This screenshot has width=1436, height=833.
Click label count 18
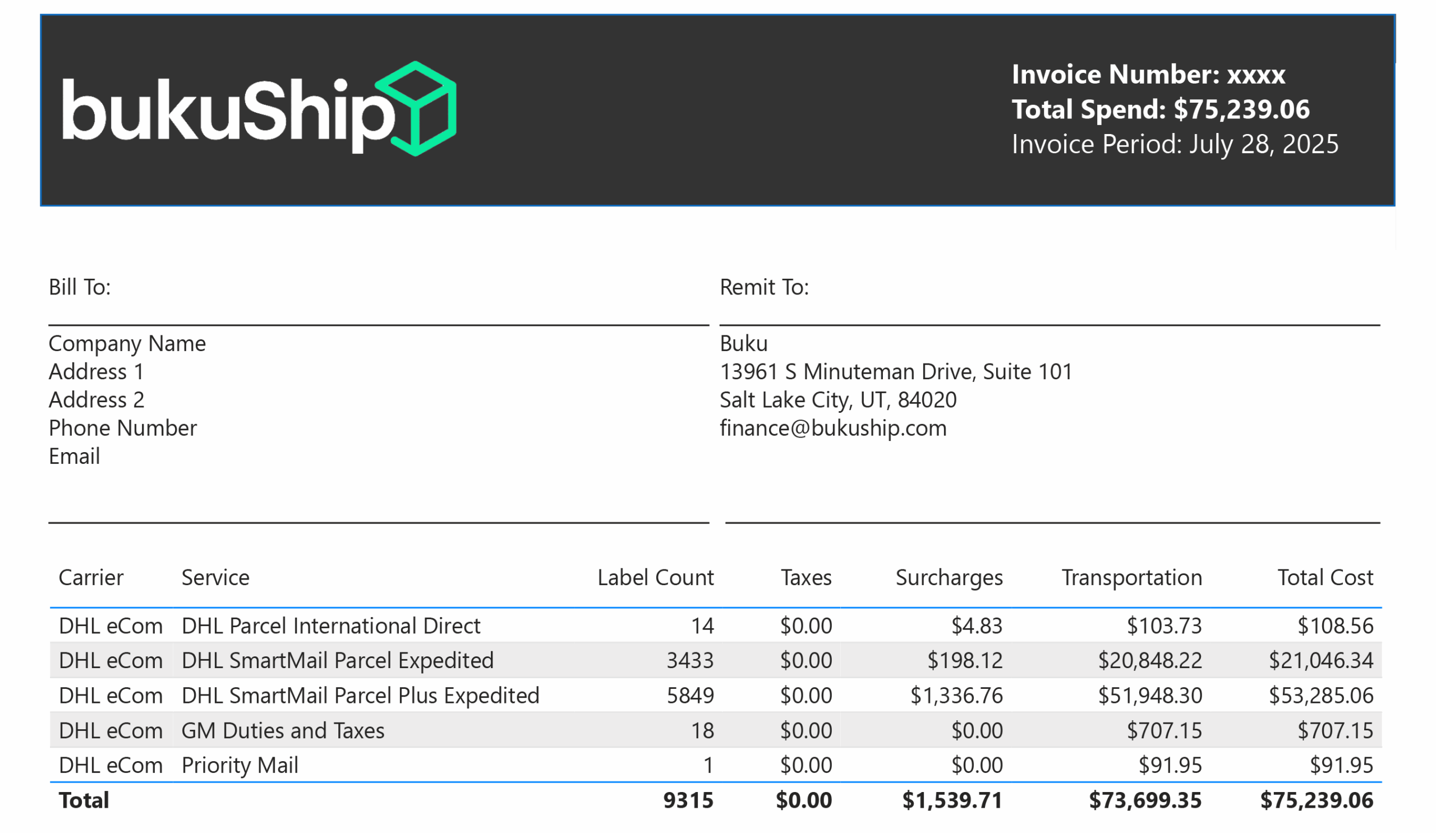click(x=702, y=731)
